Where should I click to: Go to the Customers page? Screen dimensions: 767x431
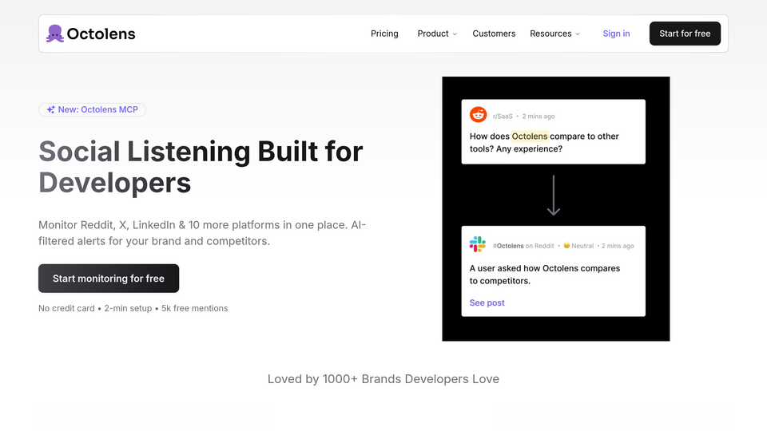(x=494, y=34)
